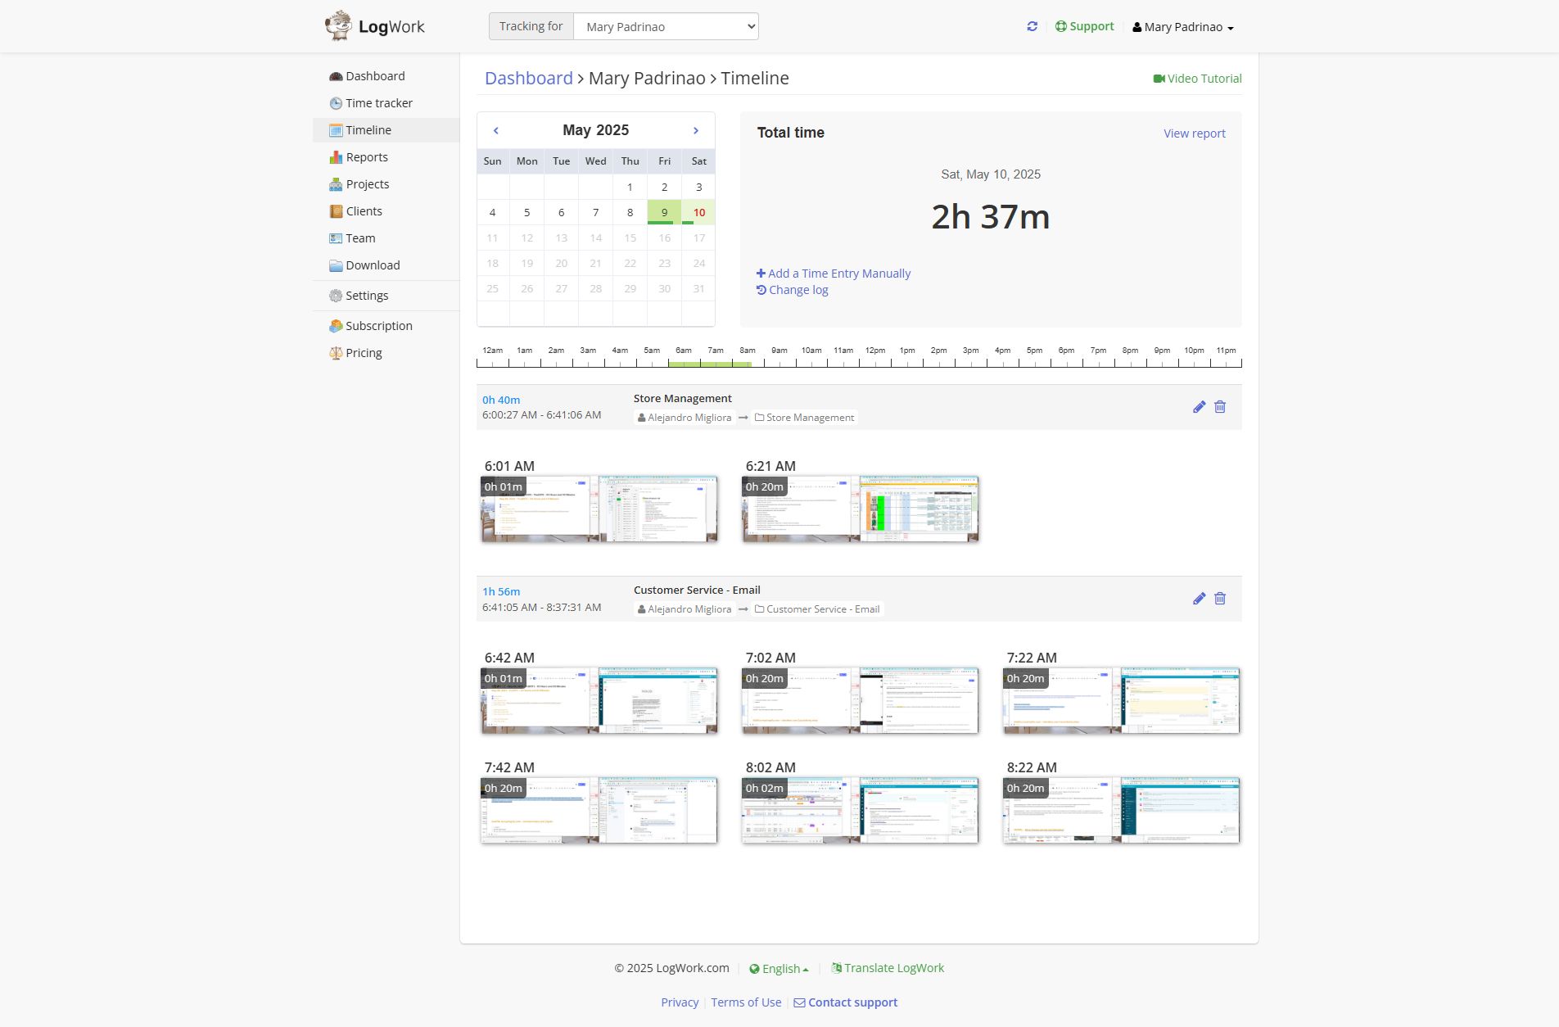Viewport: 1559px width, 1027px height.
Task: Select May 5 in the calendar
Action: pyautogui.click(x=526, y=212)
